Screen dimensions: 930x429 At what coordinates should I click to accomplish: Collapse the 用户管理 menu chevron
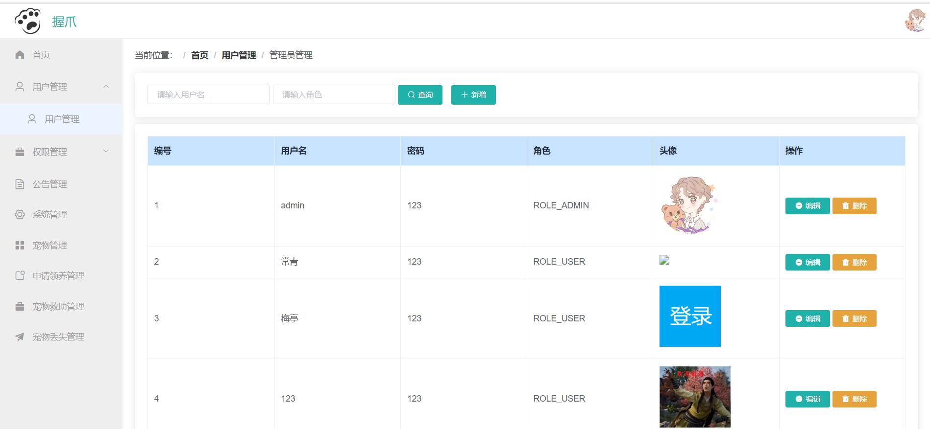click(x=106, y=87)
